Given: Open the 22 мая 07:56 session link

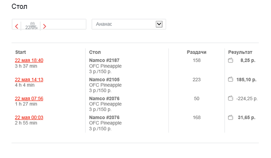Looking at the screenshot, I should coord(29,99).
